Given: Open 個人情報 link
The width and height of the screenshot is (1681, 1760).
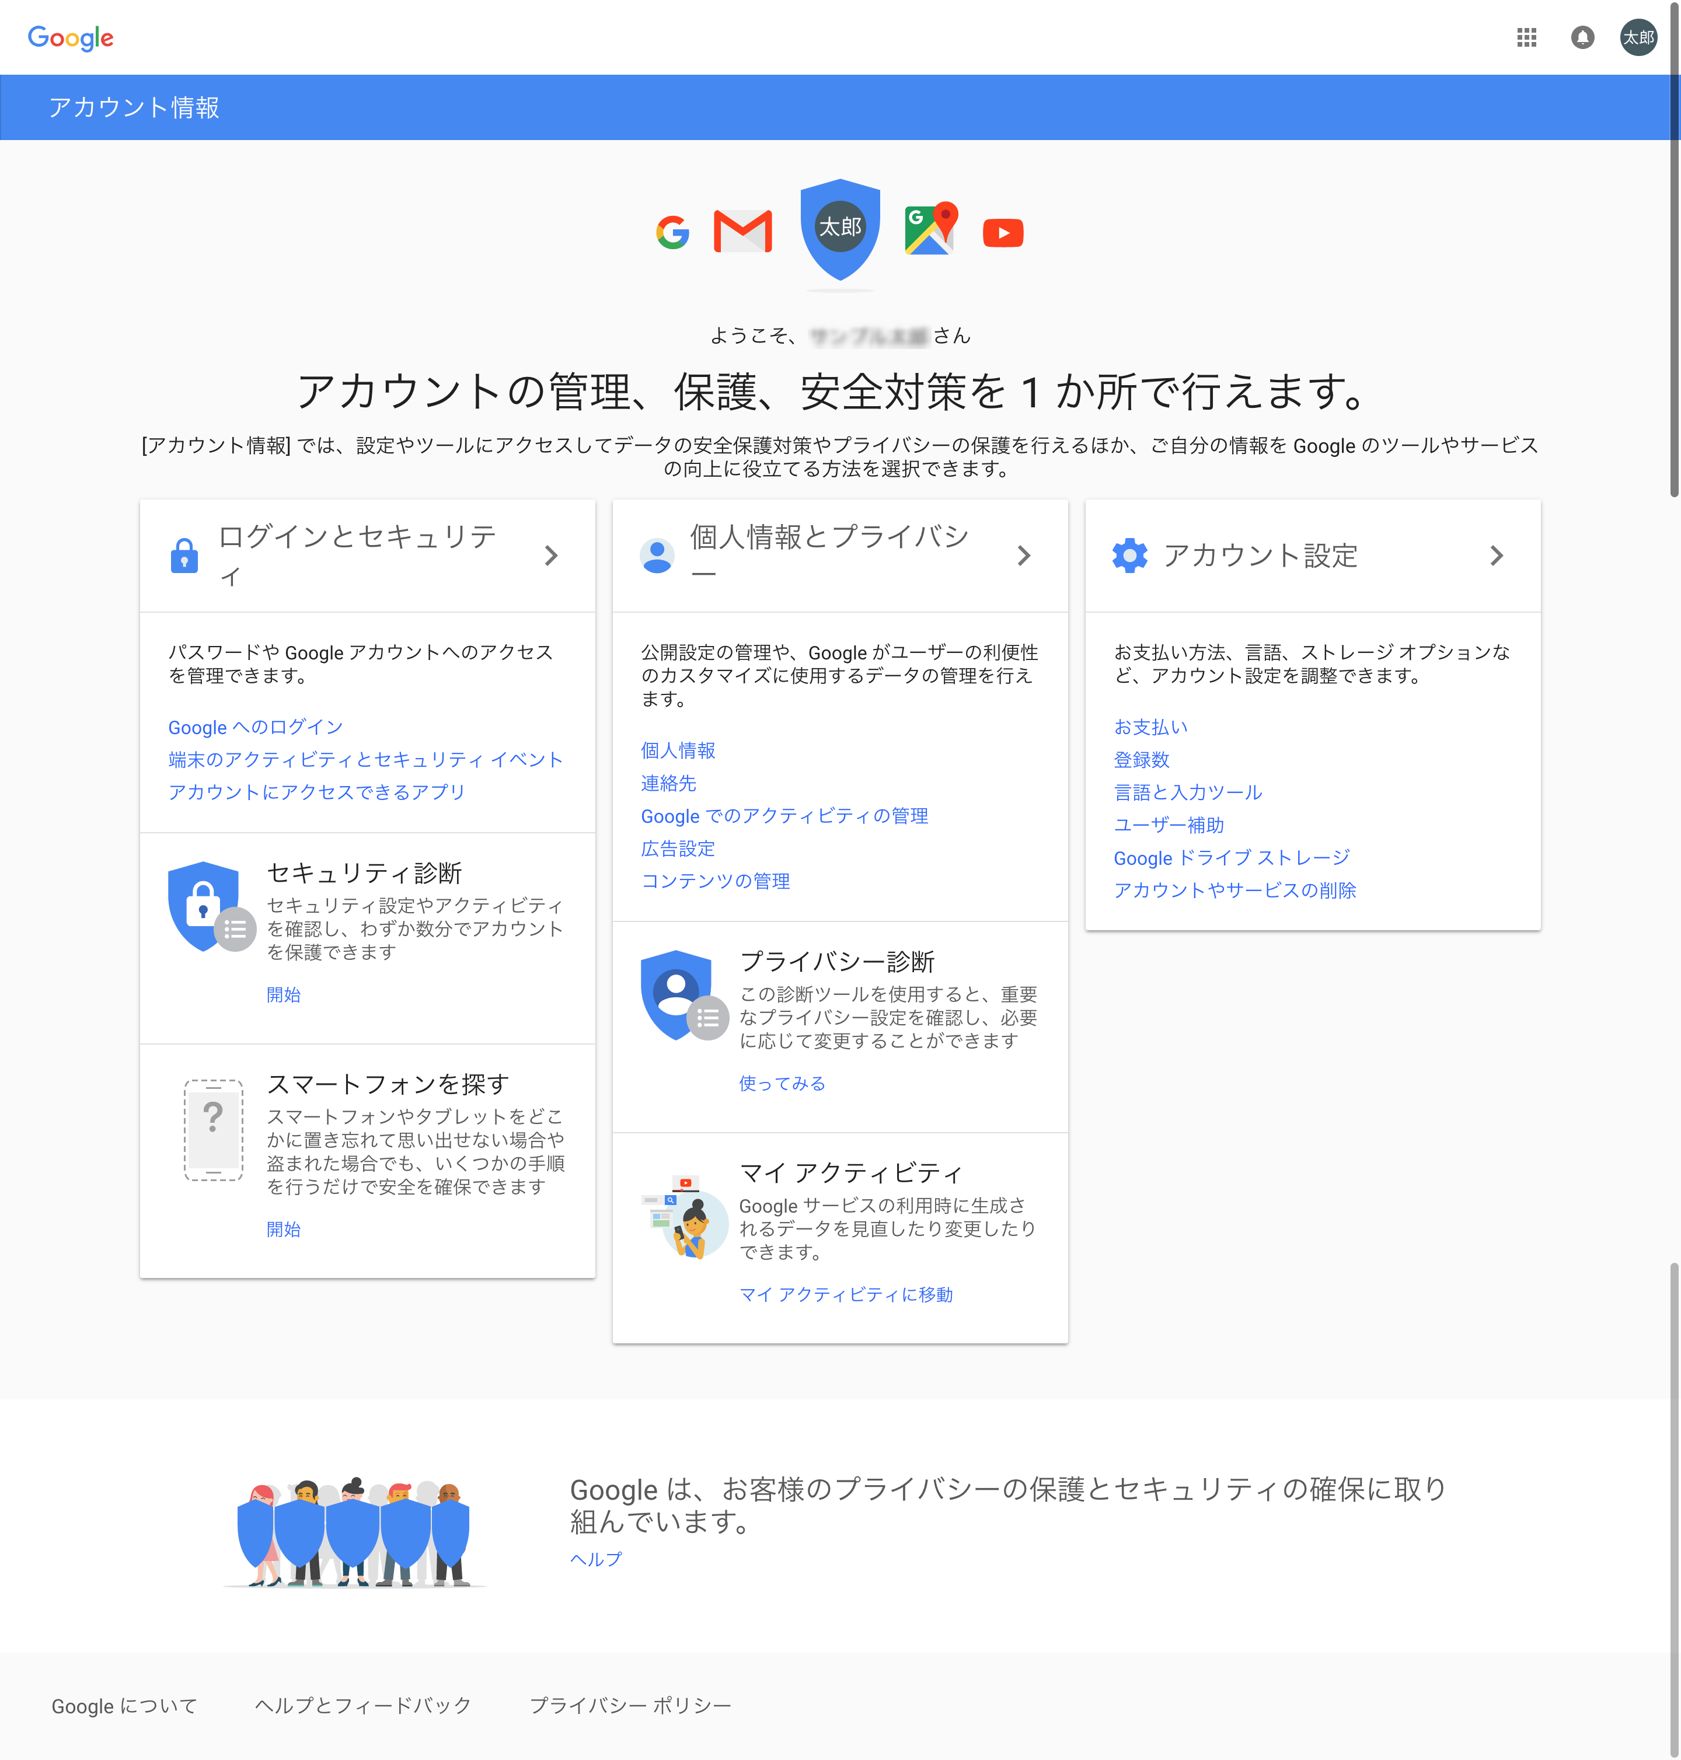Looking at the screenshot, I should point(678,750).
